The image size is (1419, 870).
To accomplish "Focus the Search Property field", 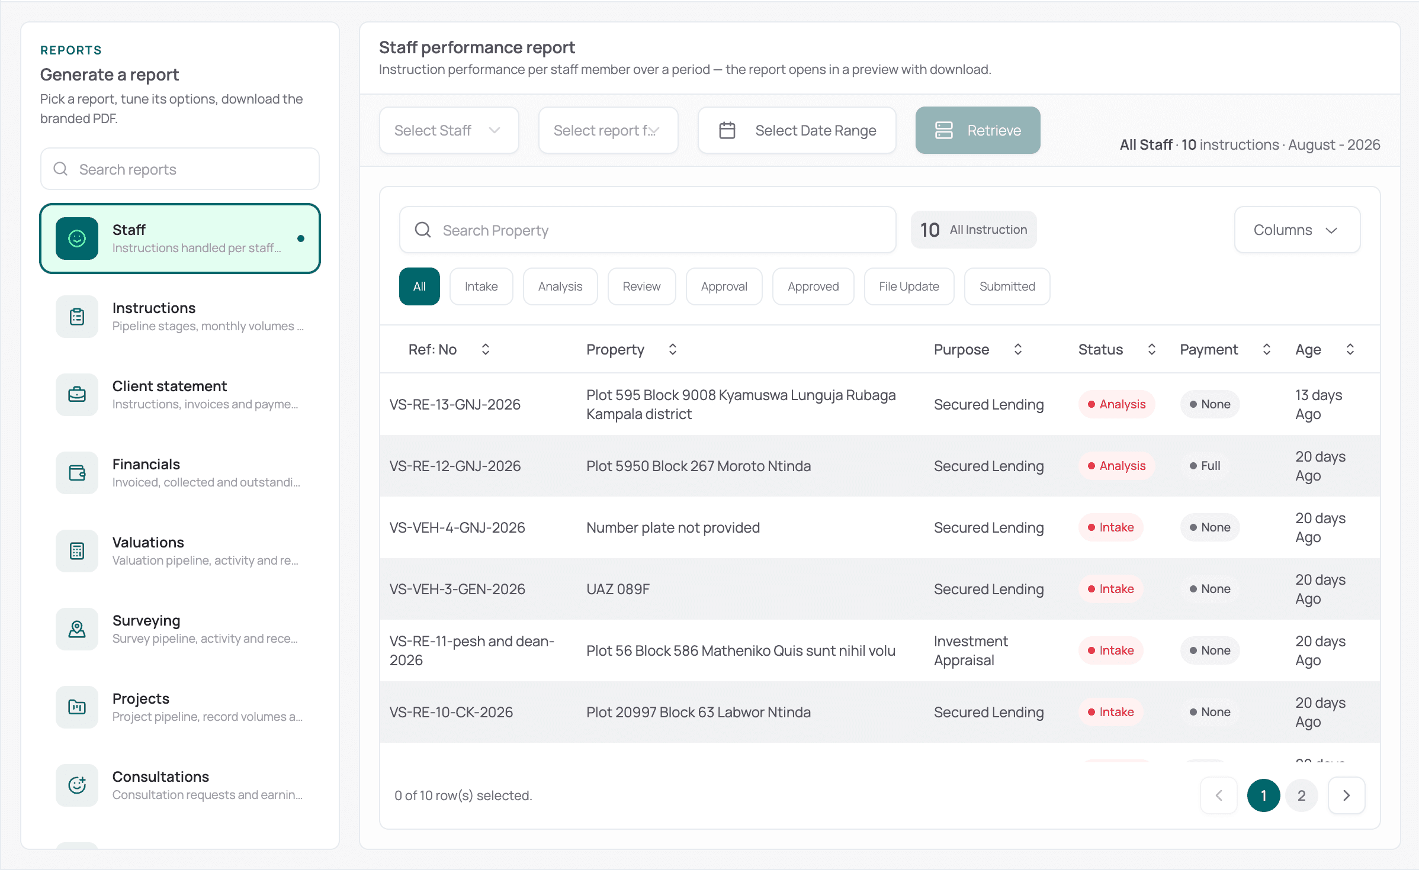I will pos(648,230).
